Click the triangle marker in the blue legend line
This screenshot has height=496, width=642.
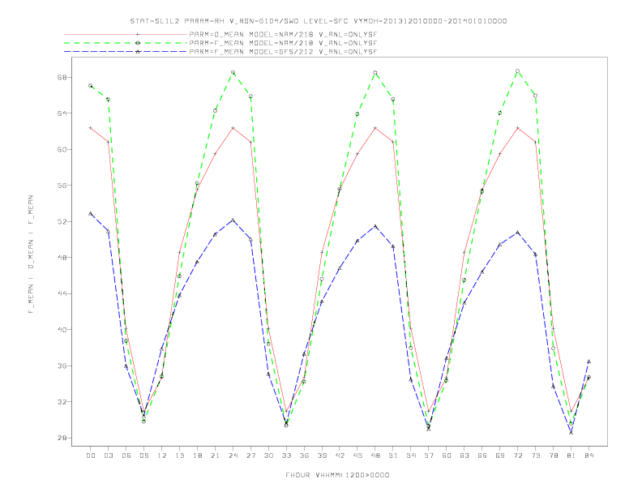138,52
